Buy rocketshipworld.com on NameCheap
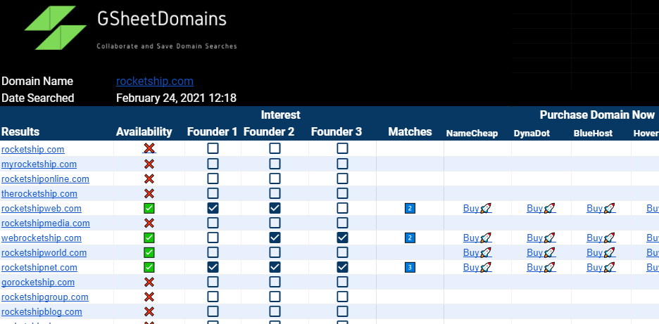659x324 pixels. click(477, 252)
